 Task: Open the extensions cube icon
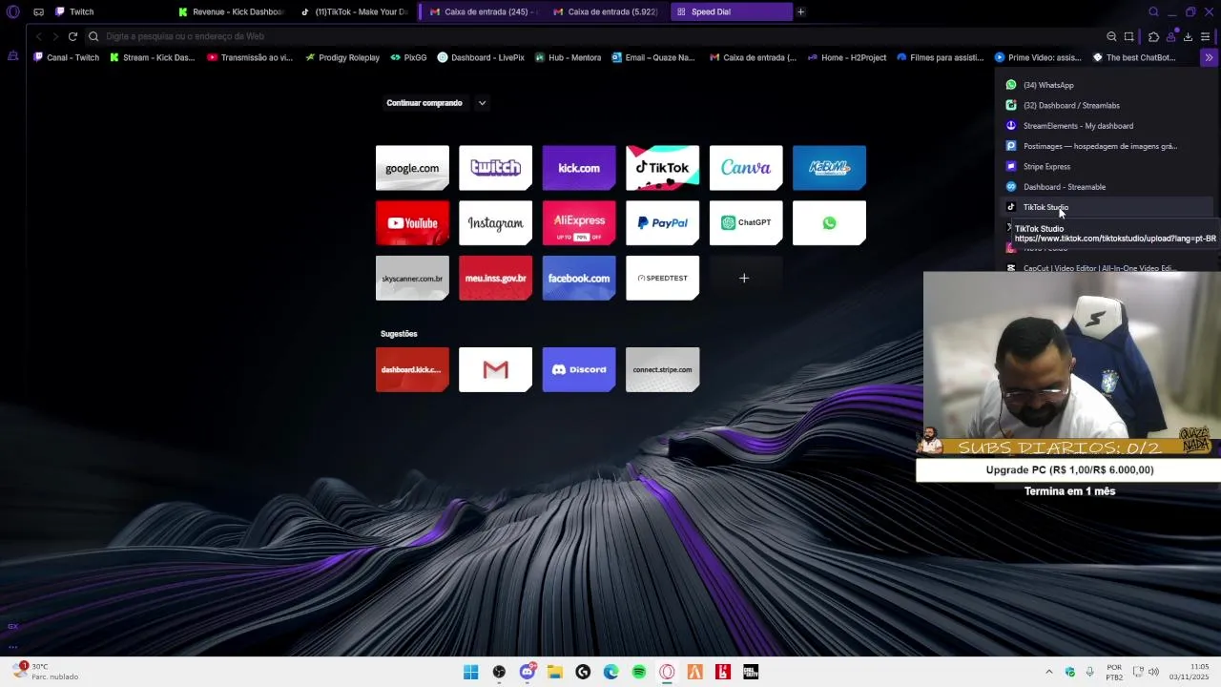pyautogui.click(x=1153, y=36)
